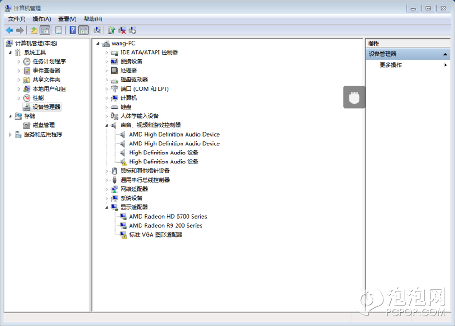Expand the 网络适配器 category

tap(107, 189)
